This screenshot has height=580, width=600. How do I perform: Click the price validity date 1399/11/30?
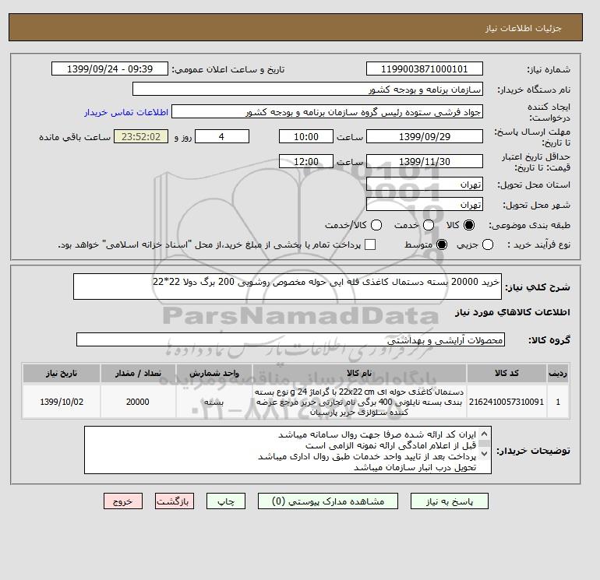(x=425, y=161)
